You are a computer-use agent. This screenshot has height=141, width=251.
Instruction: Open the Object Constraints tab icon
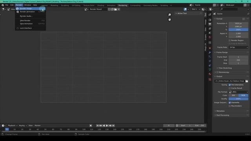coord(210,65)
